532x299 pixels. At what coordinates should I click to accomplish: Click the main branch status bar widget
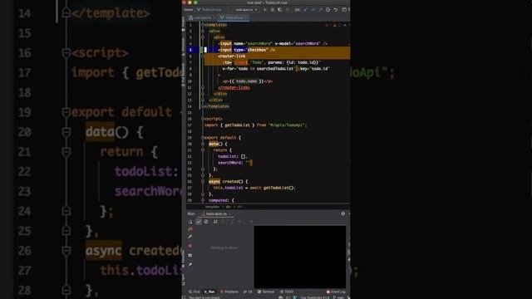pos(339,297)
